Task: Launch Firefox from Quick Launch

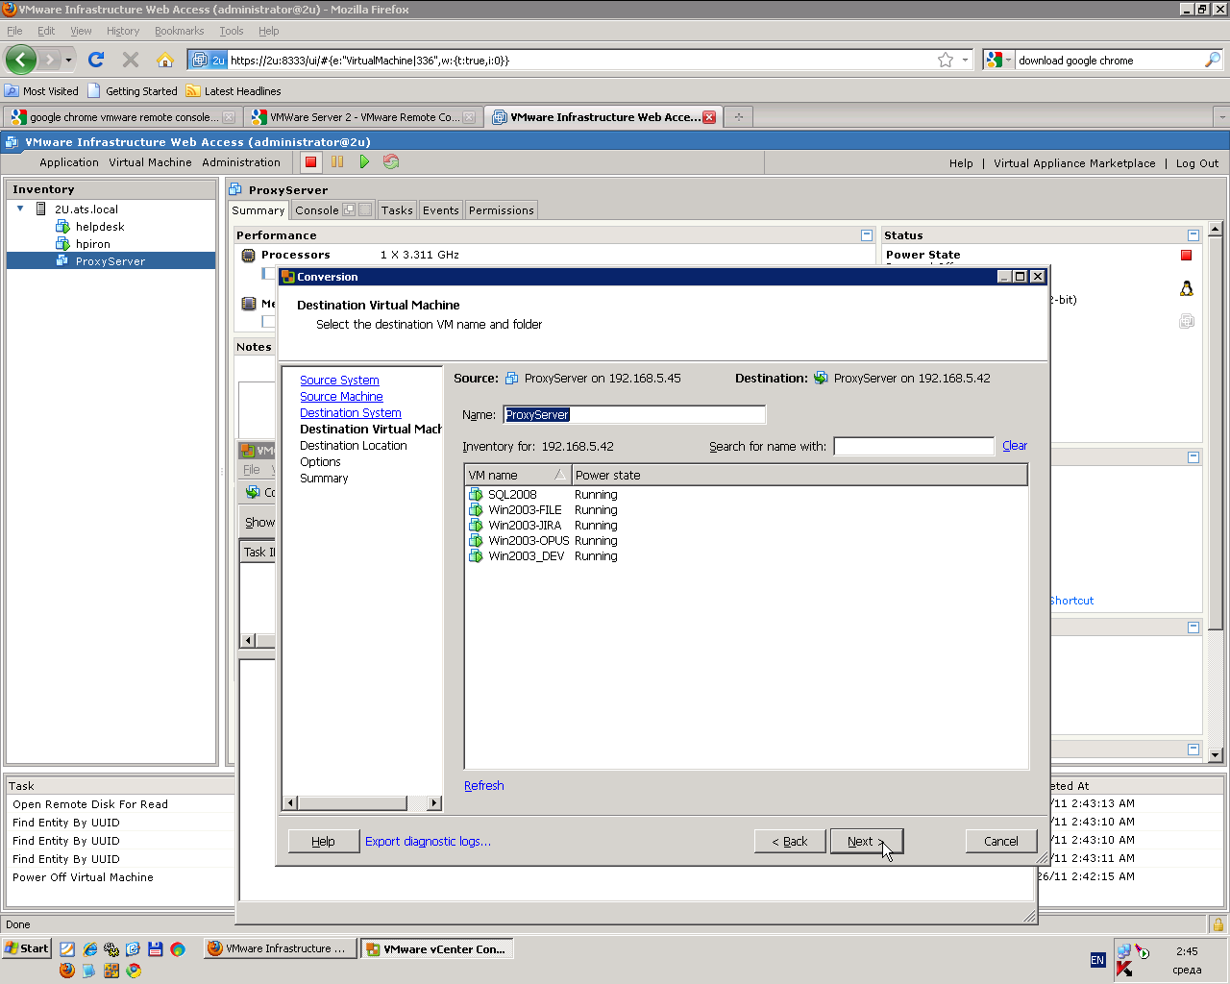Action: tap(66, 971)
